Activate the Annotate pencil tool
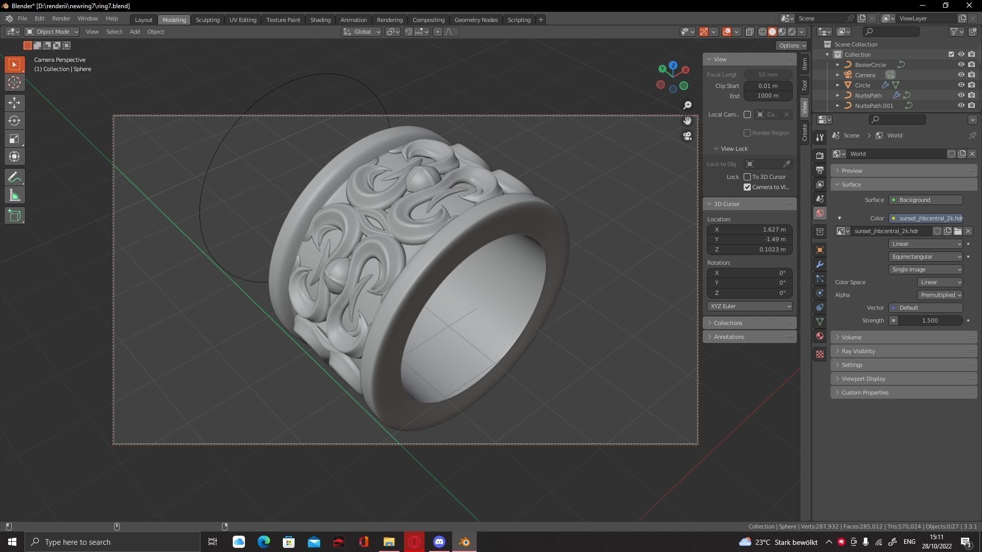Screen dimensions: 982x552 click(14, 177)
